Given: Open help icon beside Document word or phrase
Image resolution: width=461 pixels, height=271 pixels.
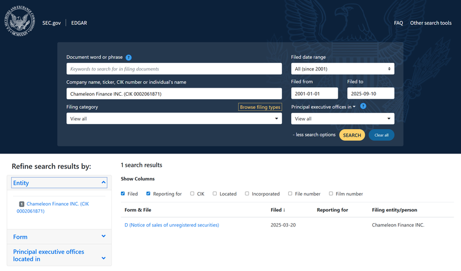Looking at the screenshot, I should pos(129,58).
